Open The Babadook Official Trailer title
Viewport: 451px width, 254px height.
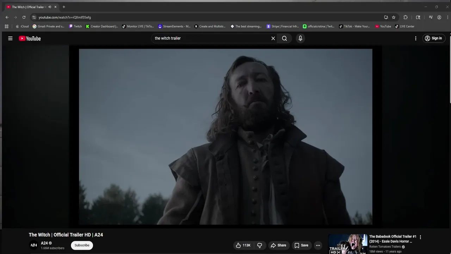click(x=393, y=239)
